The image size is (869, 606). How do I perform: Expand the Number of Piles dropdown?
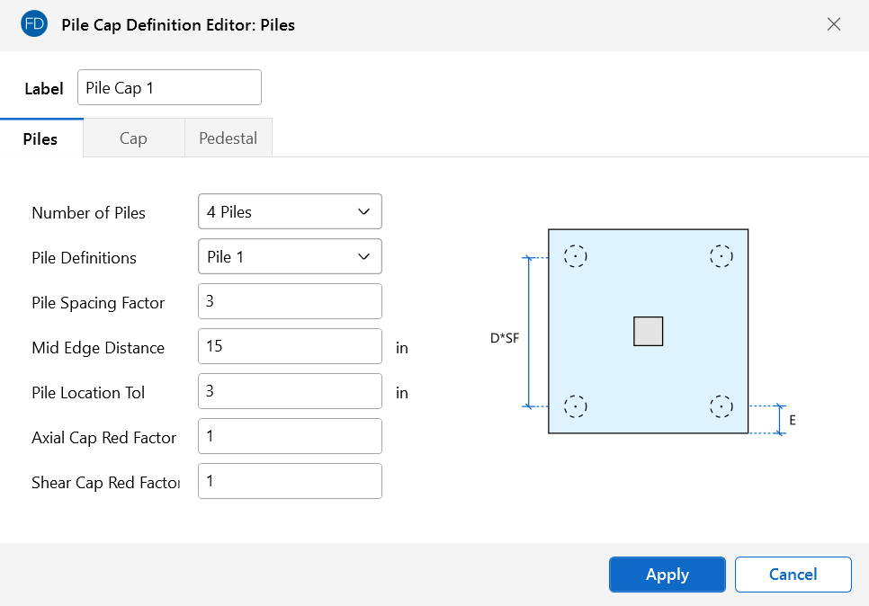290,212
